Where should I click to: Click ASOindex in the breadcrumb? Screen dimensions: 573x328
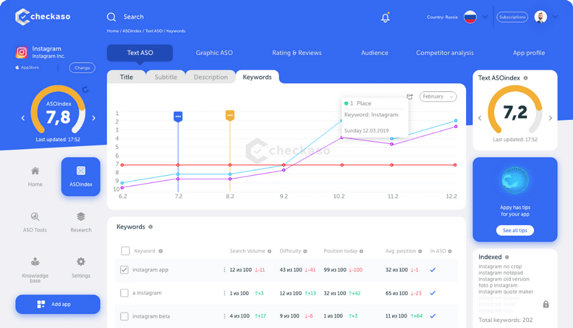131,31
